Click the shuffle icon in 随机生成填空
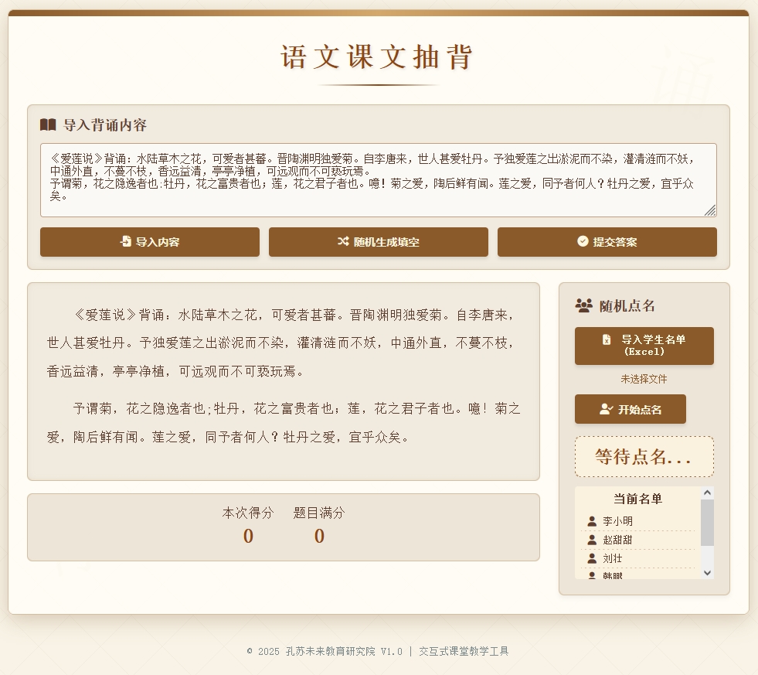This screenshot has height=675, width=758. tap(343, 241)
